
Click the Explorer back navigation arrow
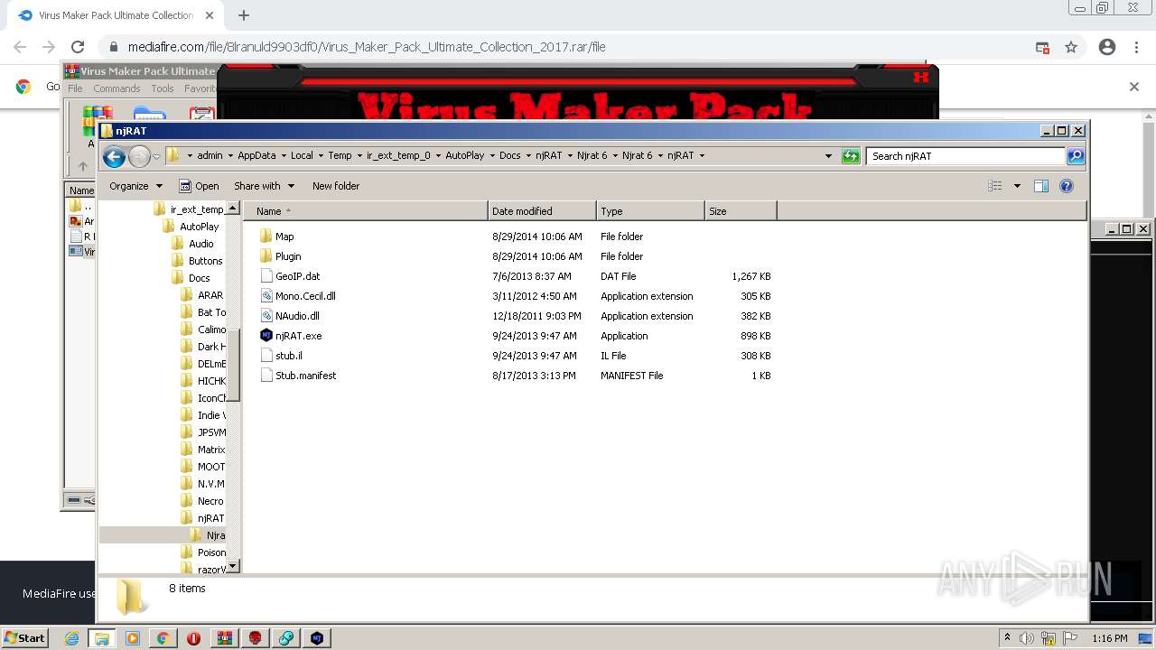[x=114, y=157]
